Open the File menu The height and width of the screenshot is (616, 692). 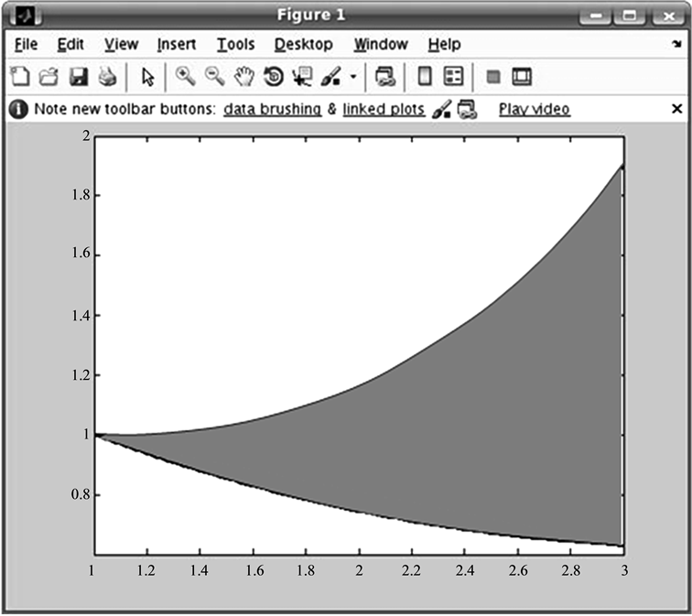coord(26,44)
